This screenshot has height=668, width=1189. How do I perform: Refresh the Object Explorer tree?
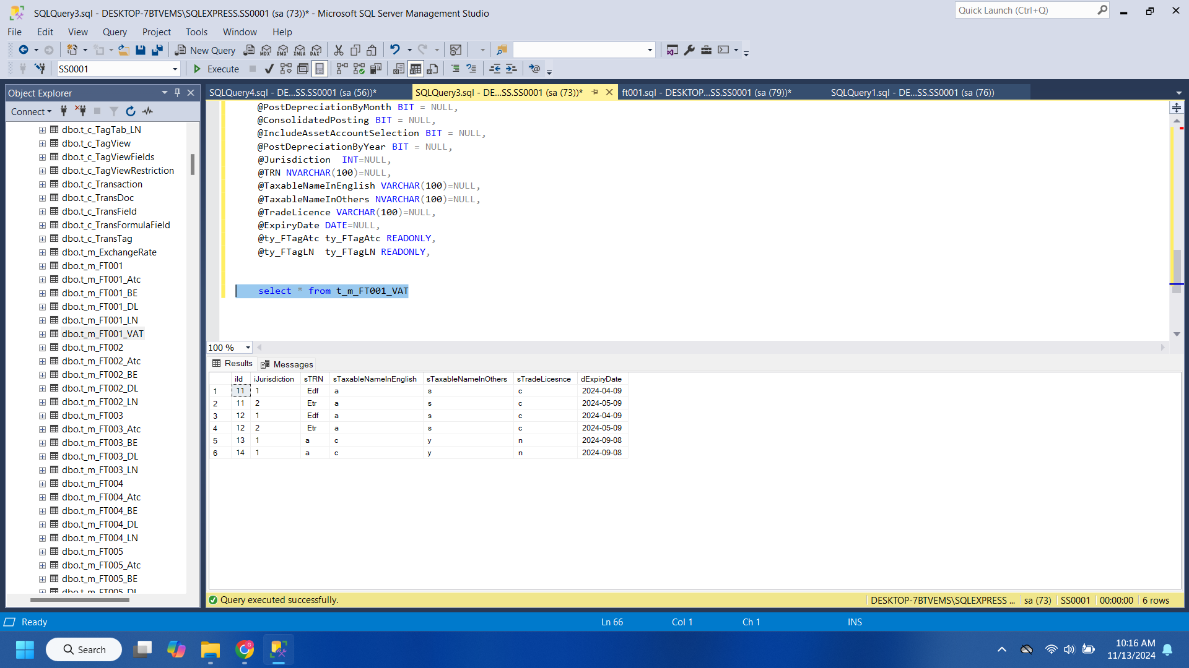point(131,111)
